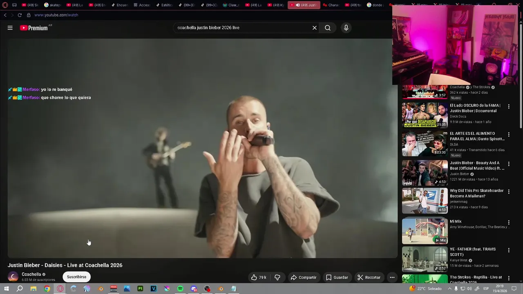Launch Google Chrome from the taskbar
523x294 pixels.
tap(47, 289)
